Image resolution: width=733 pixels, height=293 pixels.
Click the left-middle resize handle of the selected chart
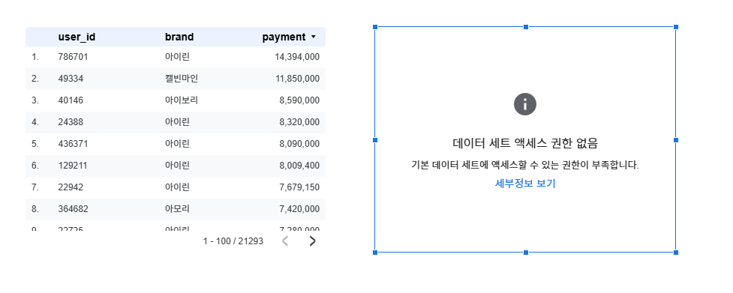375,140
